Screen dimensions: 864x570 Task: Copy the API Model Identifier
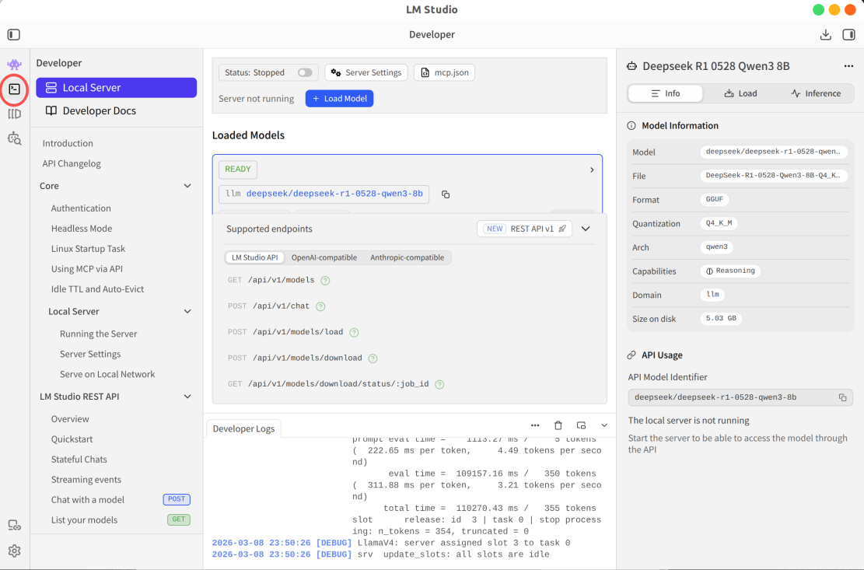(842, 397)
